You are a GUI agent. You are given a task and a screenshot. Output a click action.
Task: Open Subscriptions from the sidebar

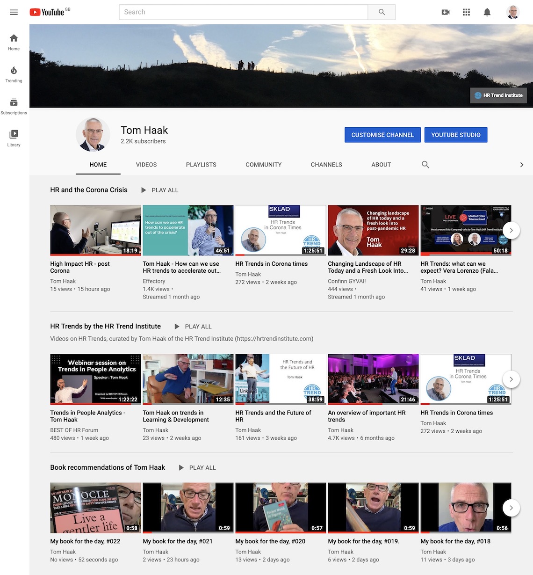pos(14,106)
